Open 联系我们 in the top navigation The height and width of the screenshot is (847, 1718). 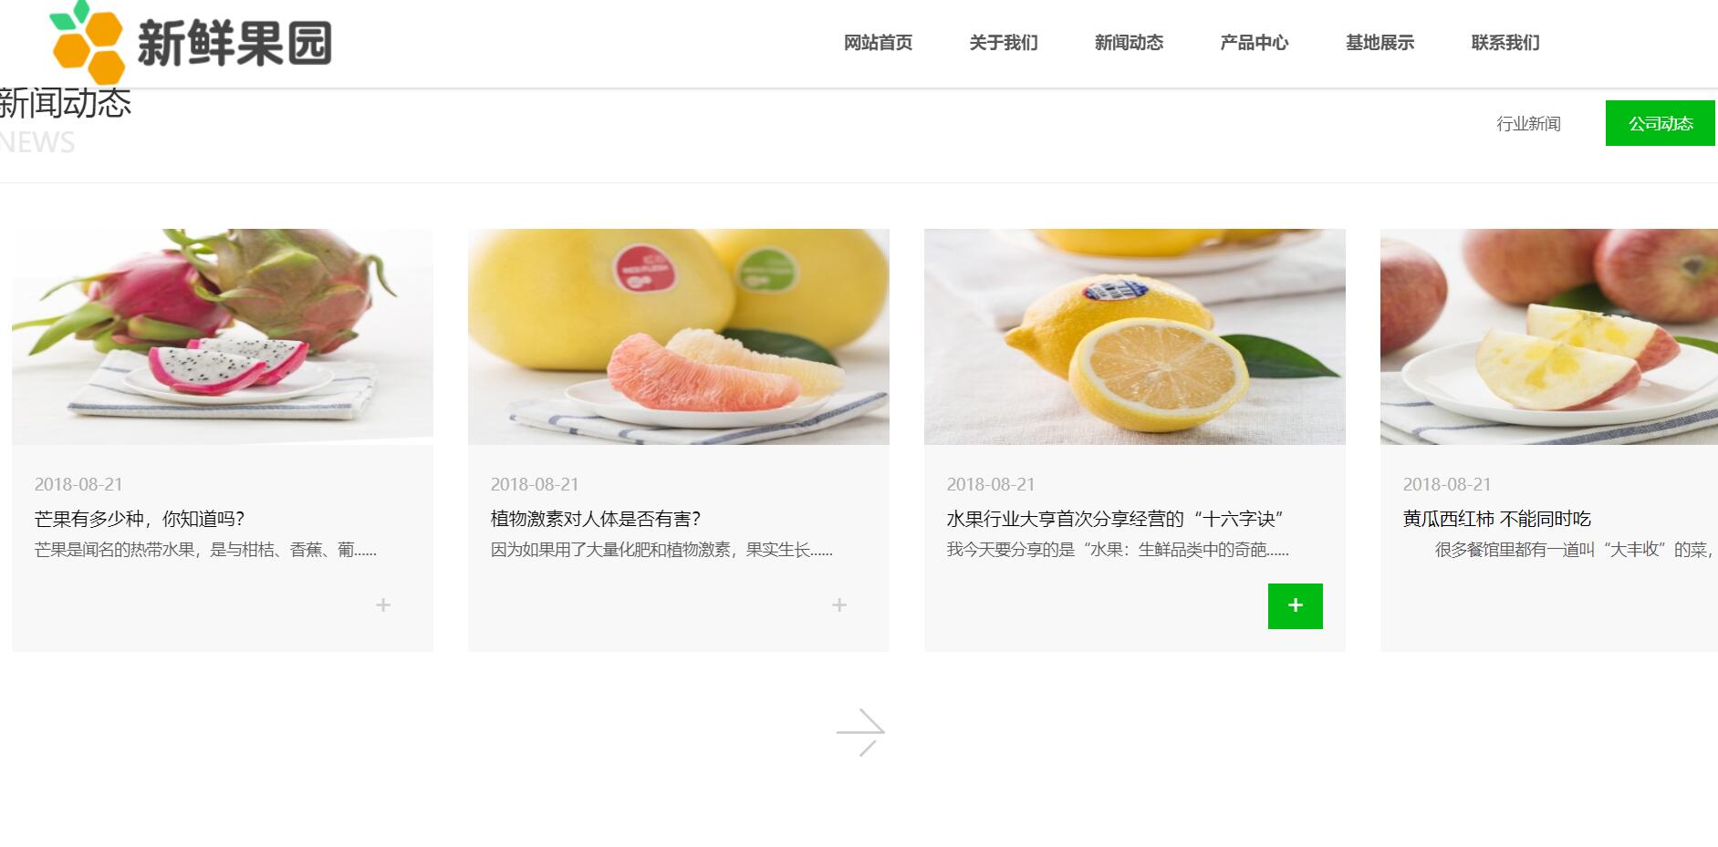click(1505, 43)
